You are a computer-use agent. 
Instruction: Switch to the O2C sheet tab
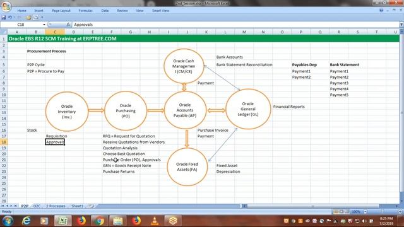[37, 206]
